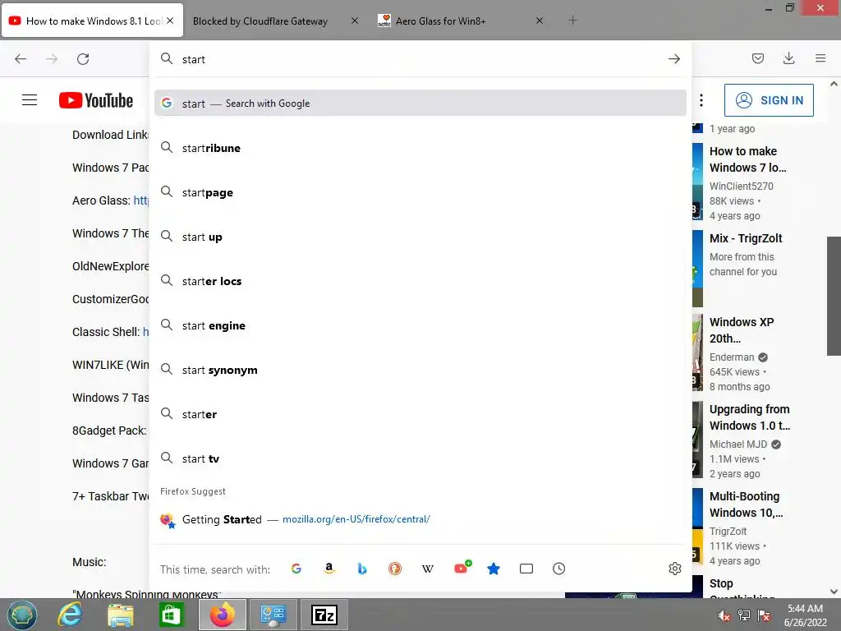Click the SIGN IN button
Image resolution: width=841 pixels, height=631 pixels.
(x=769, y=100)
